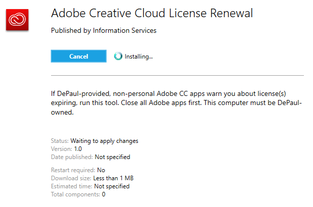
Task: Click the Estimated time "Not specified" value
Action: tap(112, 186)
